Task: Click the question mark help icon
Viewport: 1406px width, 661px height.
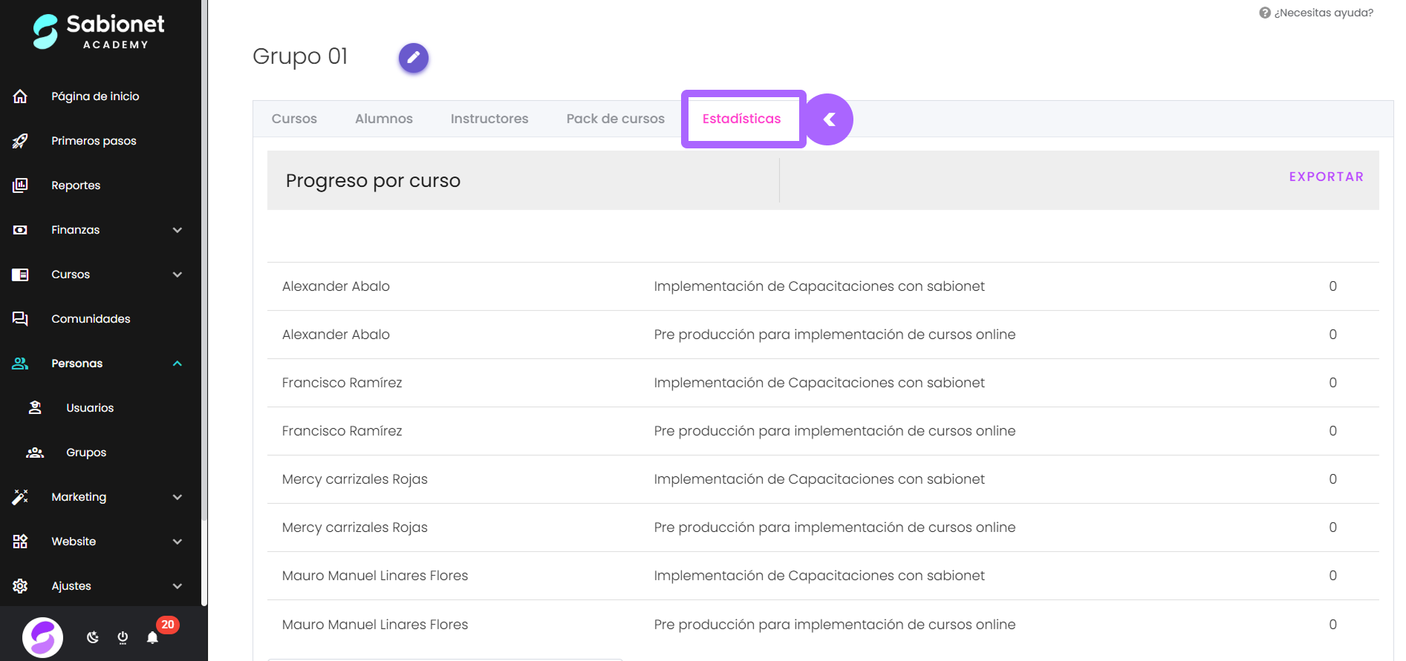Action: tap(1265, 13)
